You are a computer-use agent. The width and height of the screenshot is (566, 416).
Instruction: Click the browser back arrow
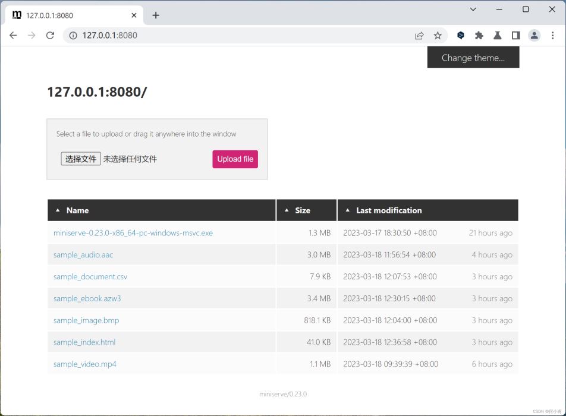pyautogui.click(x=13, y=35)
